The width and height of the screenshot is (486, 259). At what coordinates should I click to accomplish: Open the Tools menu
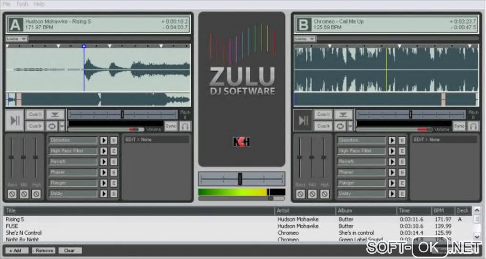tap(22, 4)
